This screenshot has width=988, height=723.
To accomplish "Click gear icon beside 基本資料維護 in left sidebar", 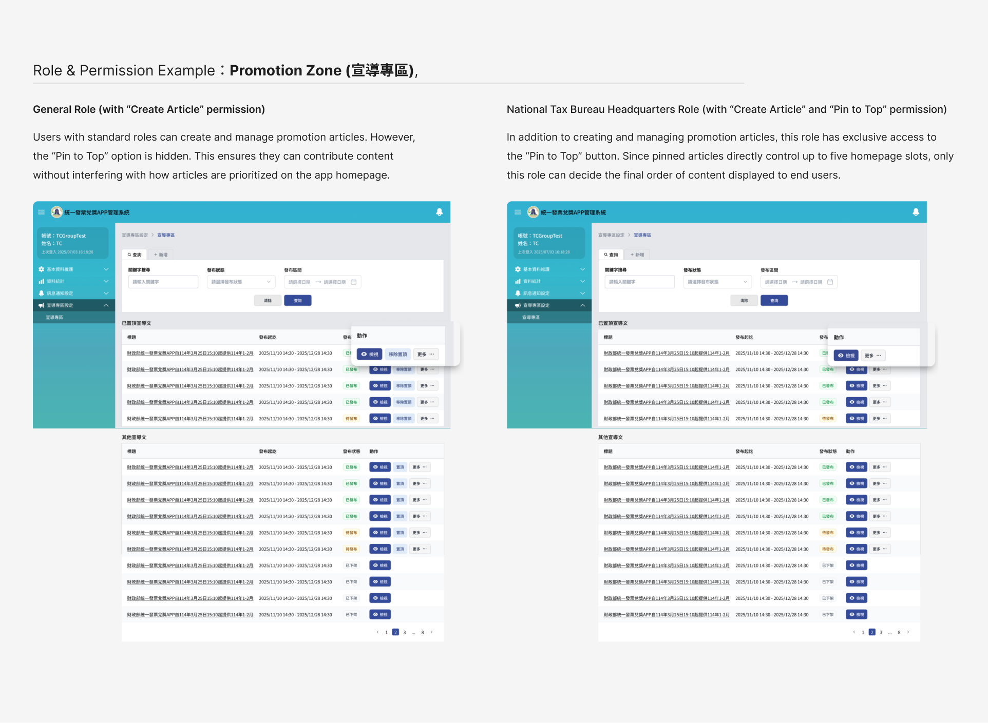I will 42,269.
